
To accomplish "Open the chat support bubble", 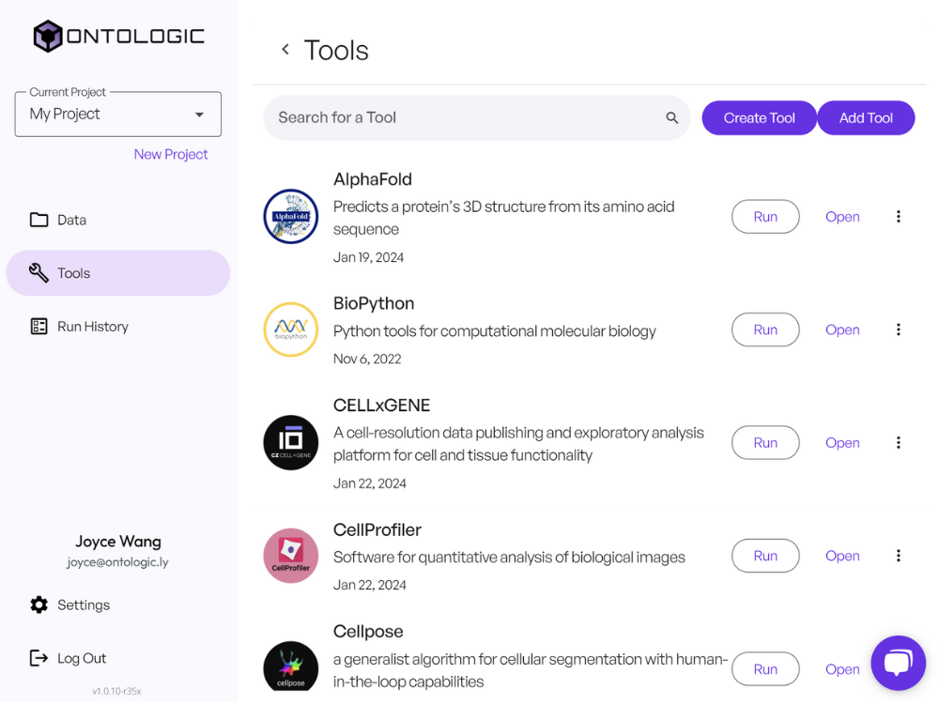I will coord(898,663).
